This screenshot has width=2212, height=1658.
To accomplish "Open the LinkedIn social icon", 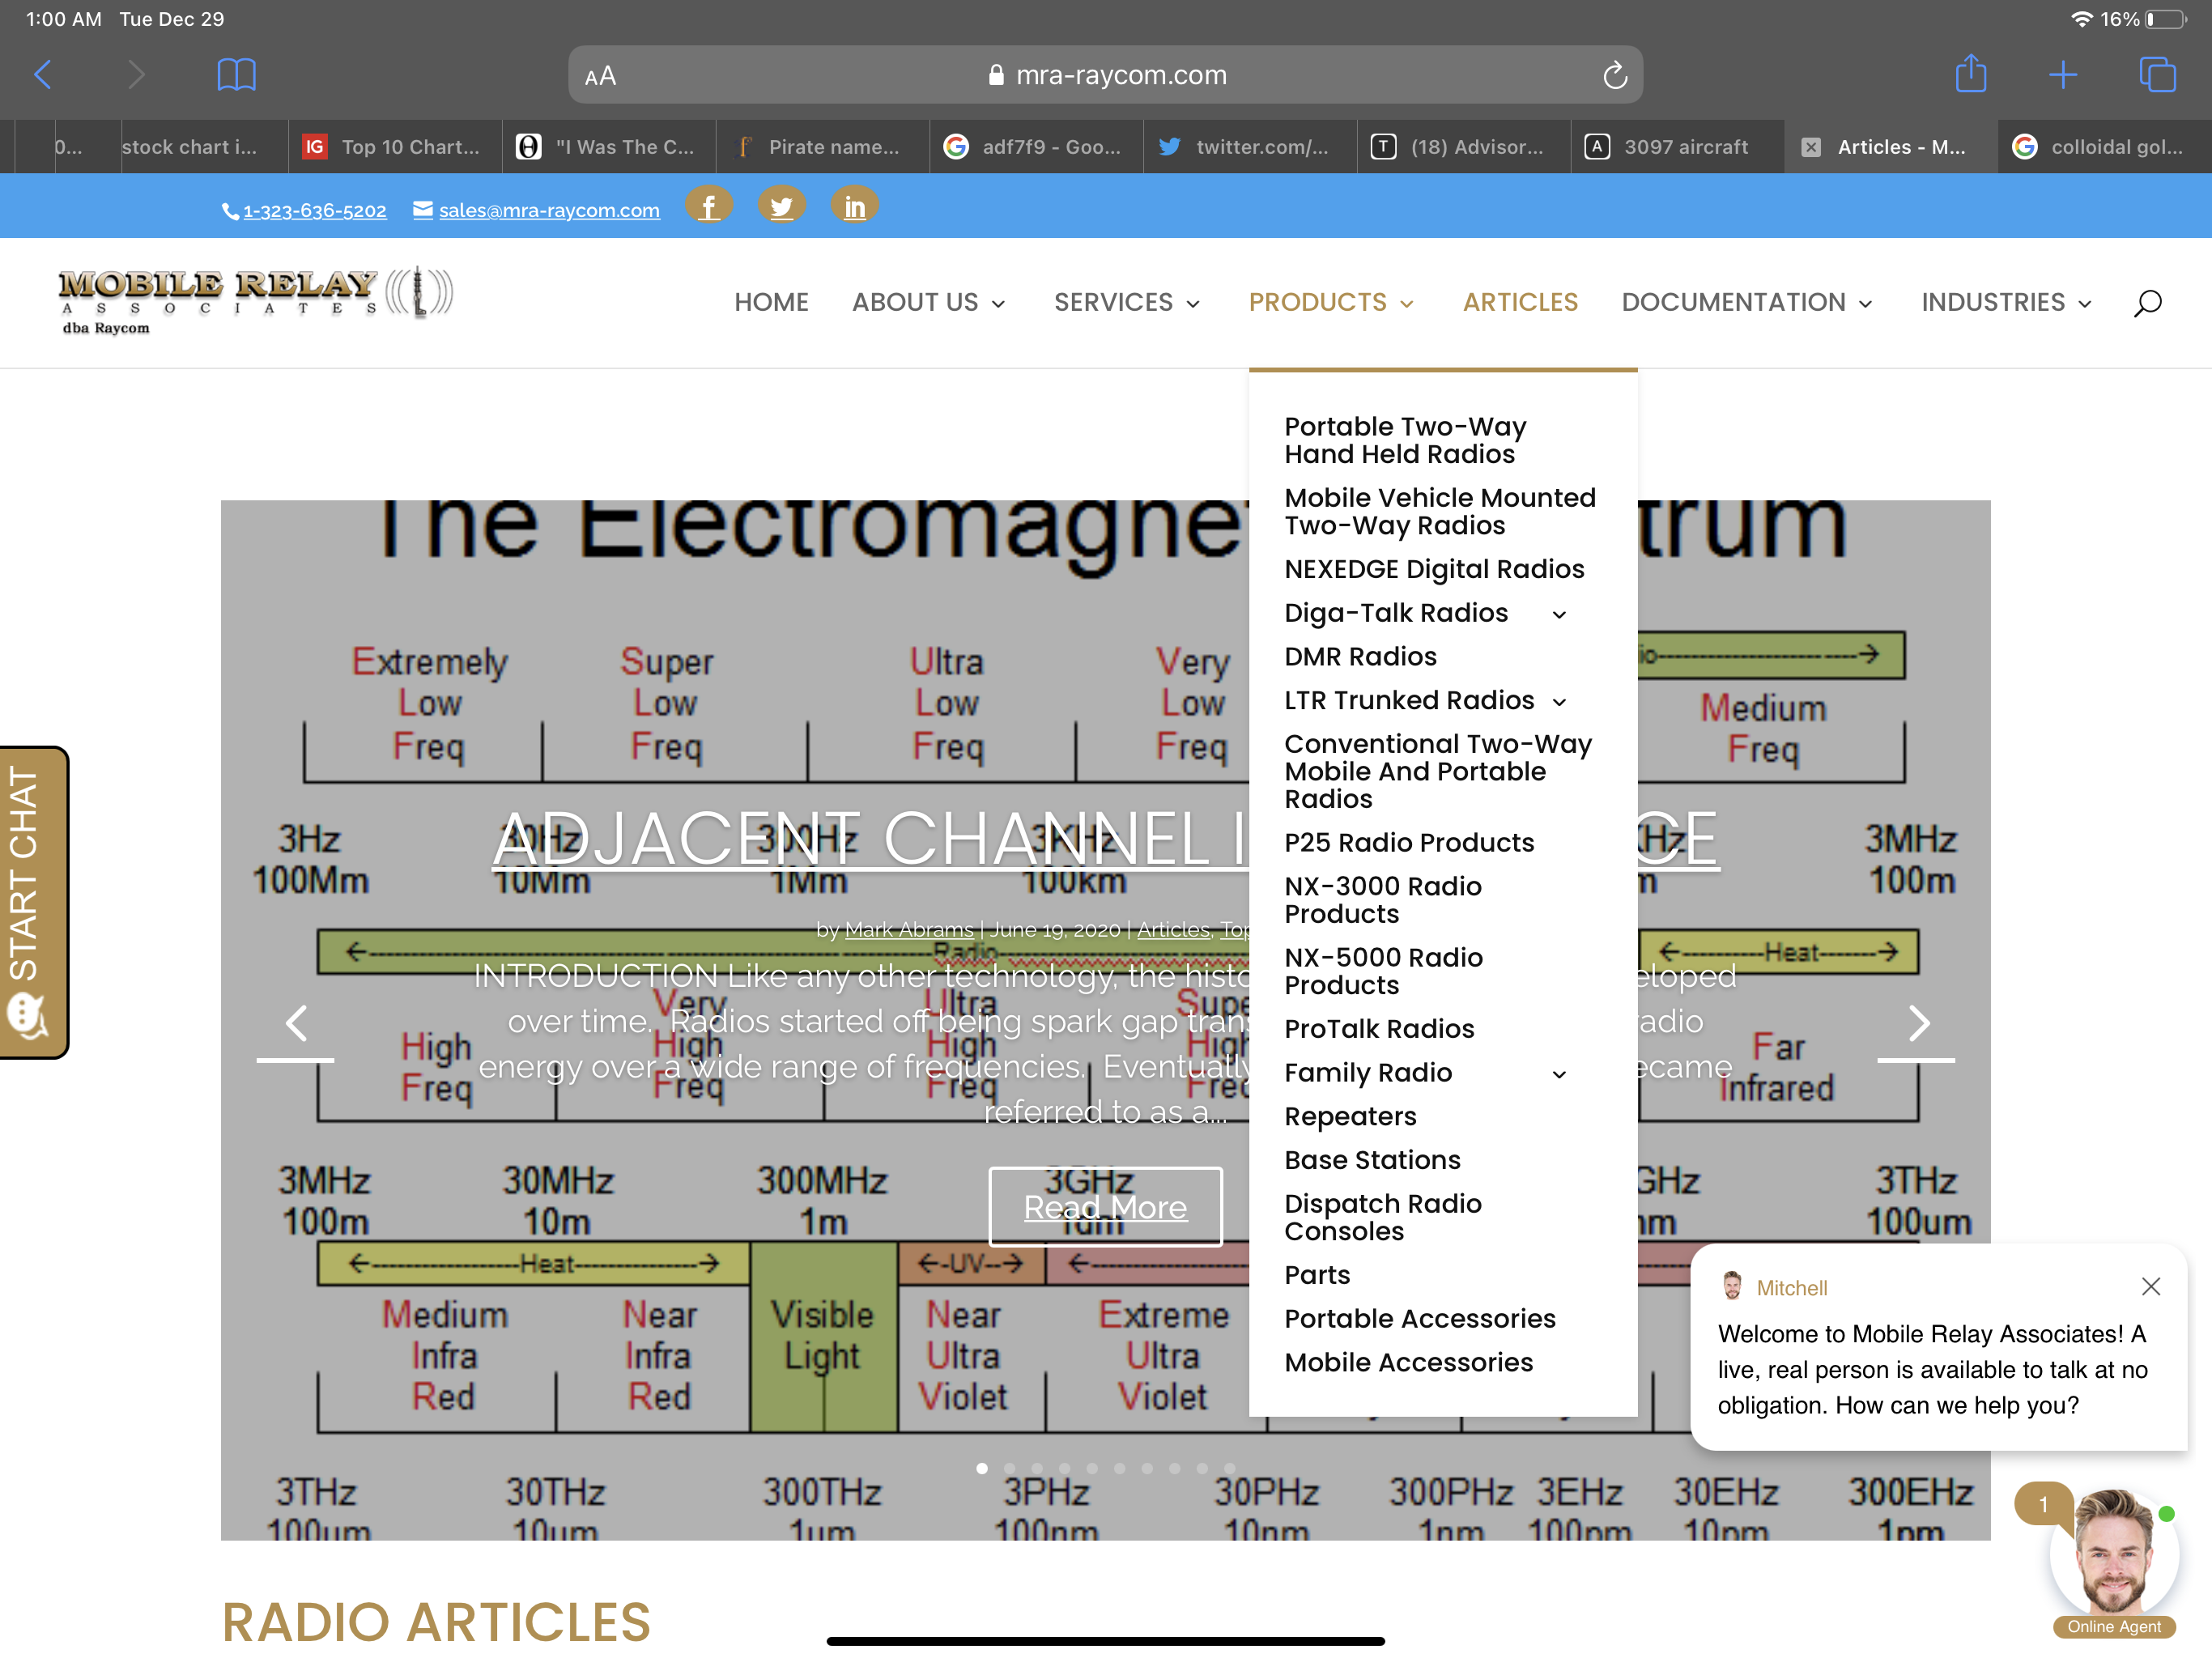I will 854,206.
